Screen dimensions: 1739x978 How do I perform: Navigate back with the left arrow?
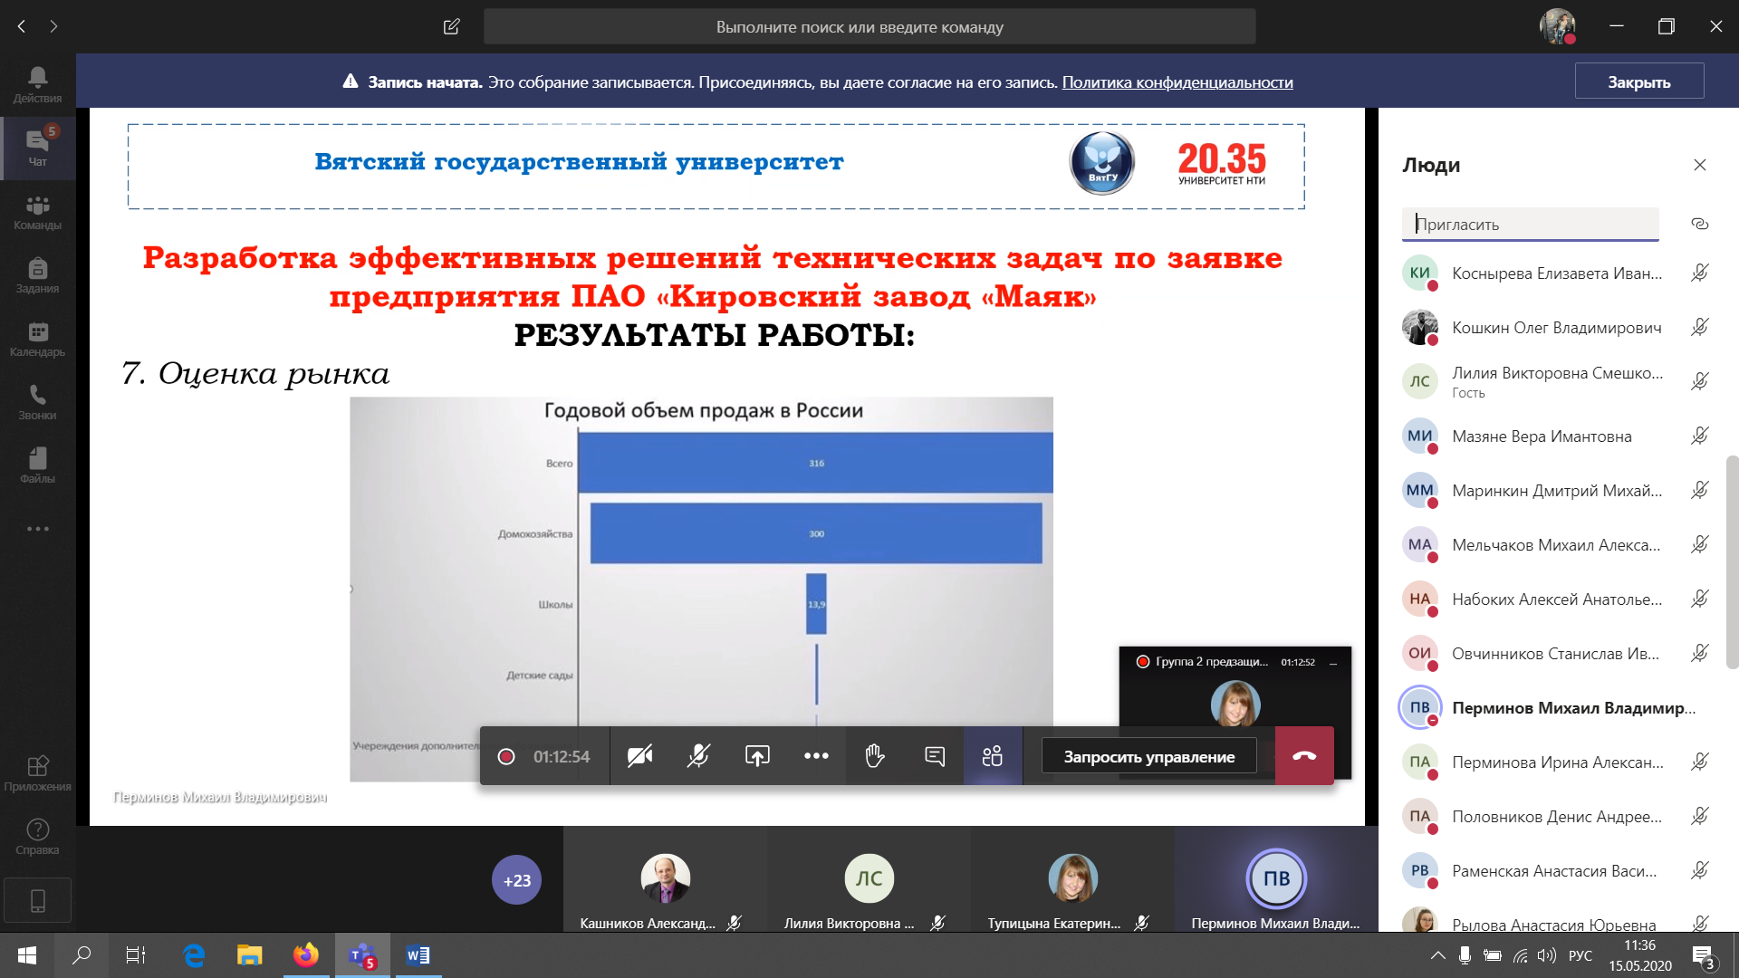click(x=22, y=26)
